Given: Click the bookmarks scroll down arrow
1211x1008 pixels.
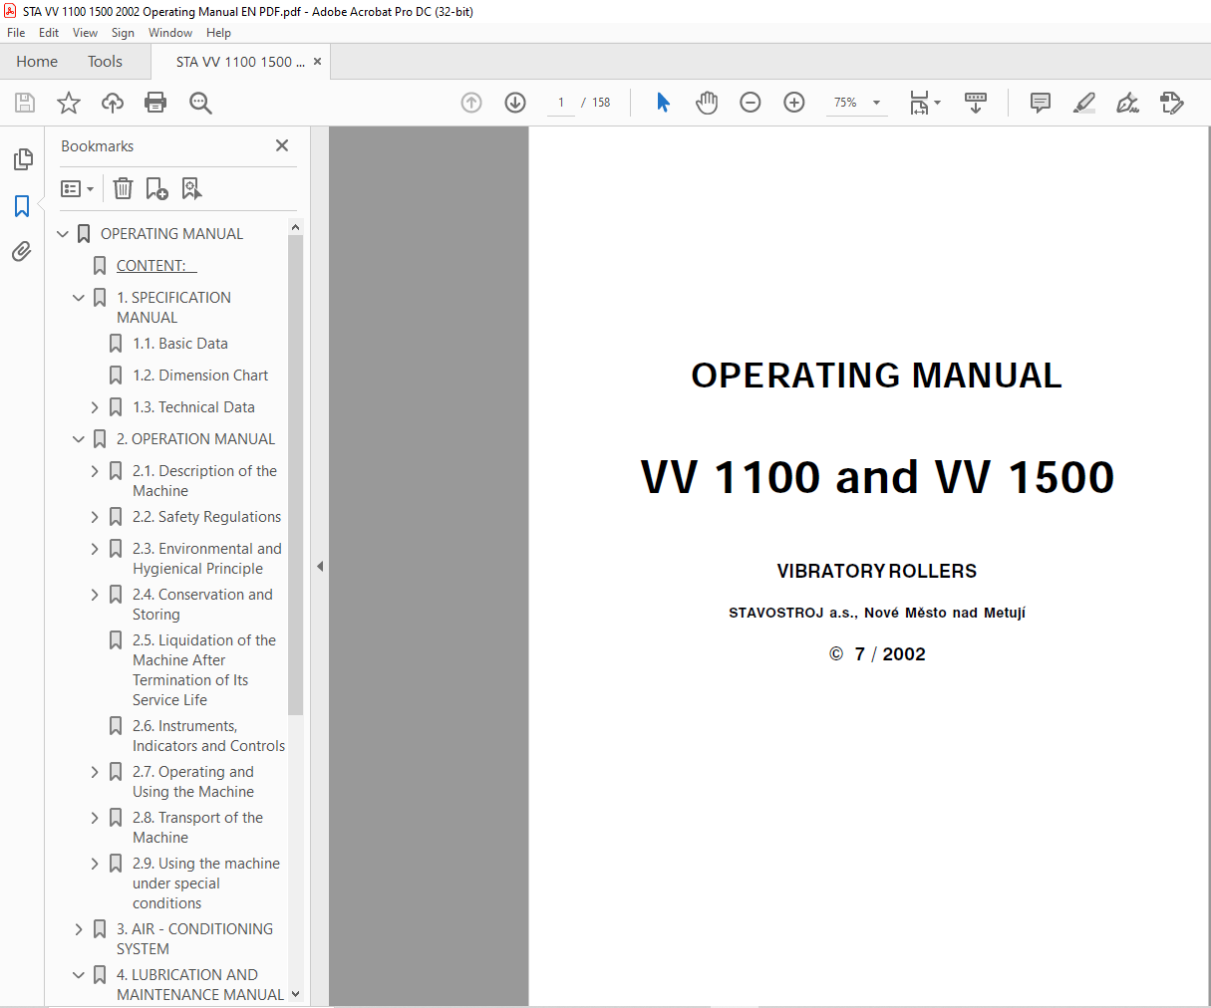Looking at the screenshot, I should pyautogui.click(x=295, y=994).
